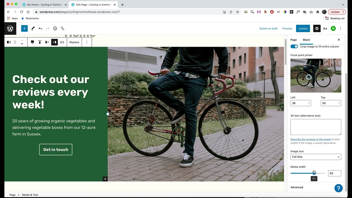The width and height of the screenshot is (352, 198).
Task: Show media on left
Action: 47,42
